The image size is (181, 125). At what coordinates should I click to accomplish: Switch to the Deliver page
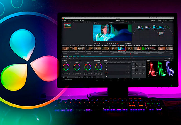139,79
